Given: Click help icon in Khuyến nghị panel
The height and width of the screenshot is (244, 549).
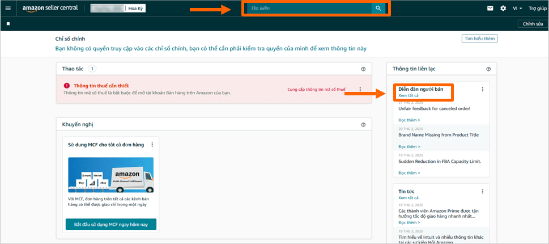Looking at the screenshot, I should tap(363, 124).
